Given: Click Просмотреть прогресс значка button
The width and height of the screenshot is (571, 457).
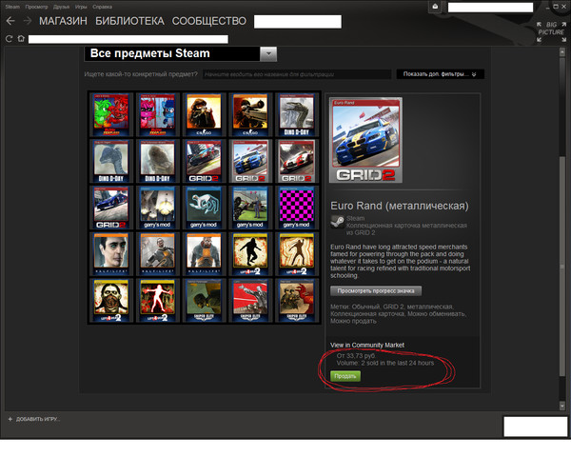Looking at the screenshot, I should pyautogui.click(x=376, y=290).
